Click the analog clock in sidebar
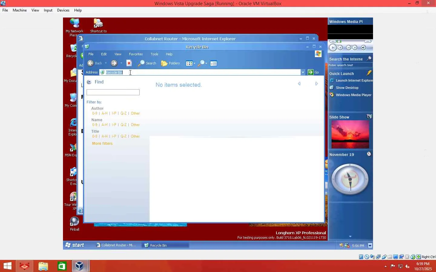Image resolution: width=436 pixels, height=272 pixels. click(350, 179)
